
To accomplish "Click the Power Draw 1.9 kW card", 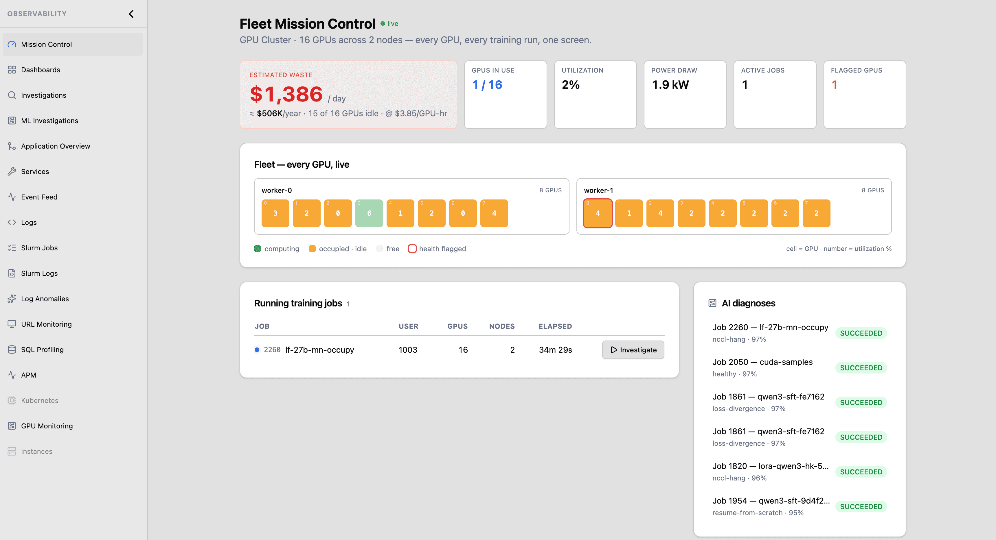I will click(685, 95).
